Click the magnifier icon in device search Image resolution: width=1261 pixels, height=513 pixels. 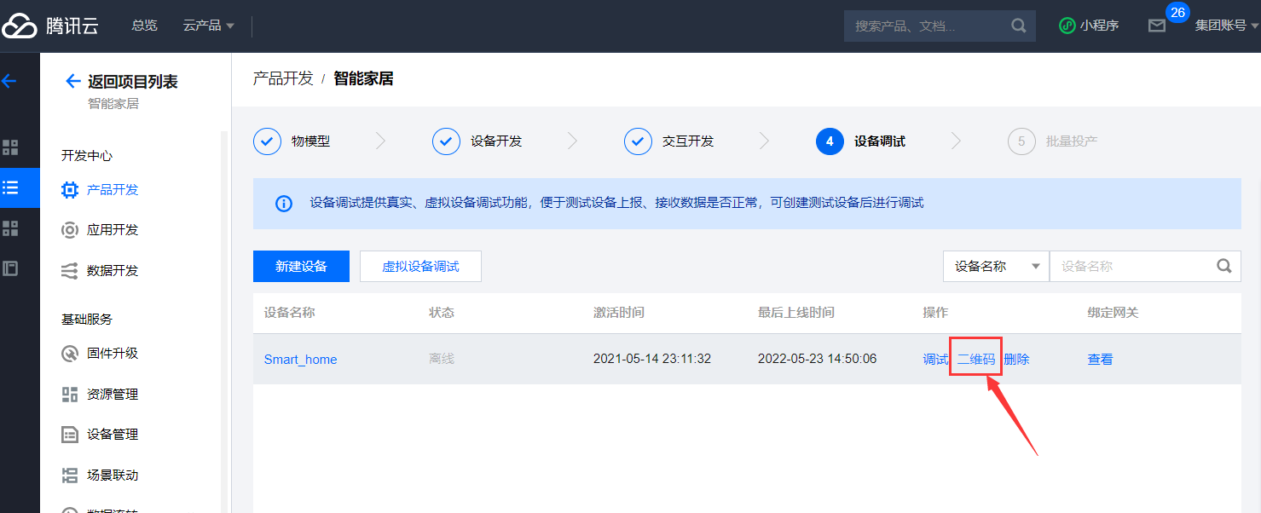tap(1224, 266)
